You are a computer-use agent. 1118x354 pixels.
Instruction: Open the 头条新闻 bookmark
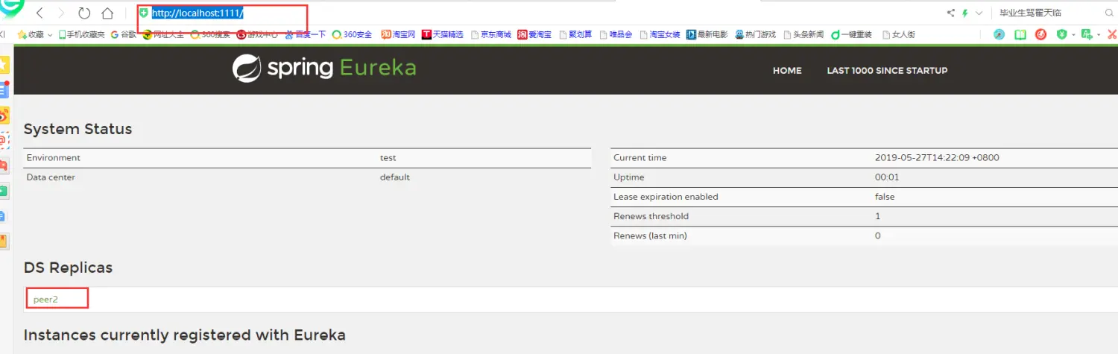(x=803, y=34)
